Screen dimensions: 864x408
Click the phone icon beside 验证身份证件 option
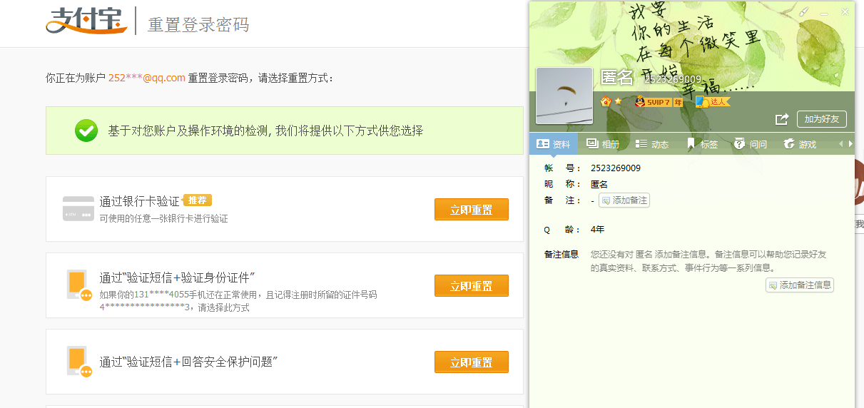[x=78, y=285]
